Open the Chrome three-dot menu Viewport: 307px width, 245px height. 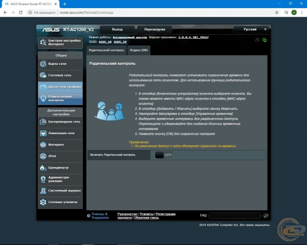coord(302,12)
